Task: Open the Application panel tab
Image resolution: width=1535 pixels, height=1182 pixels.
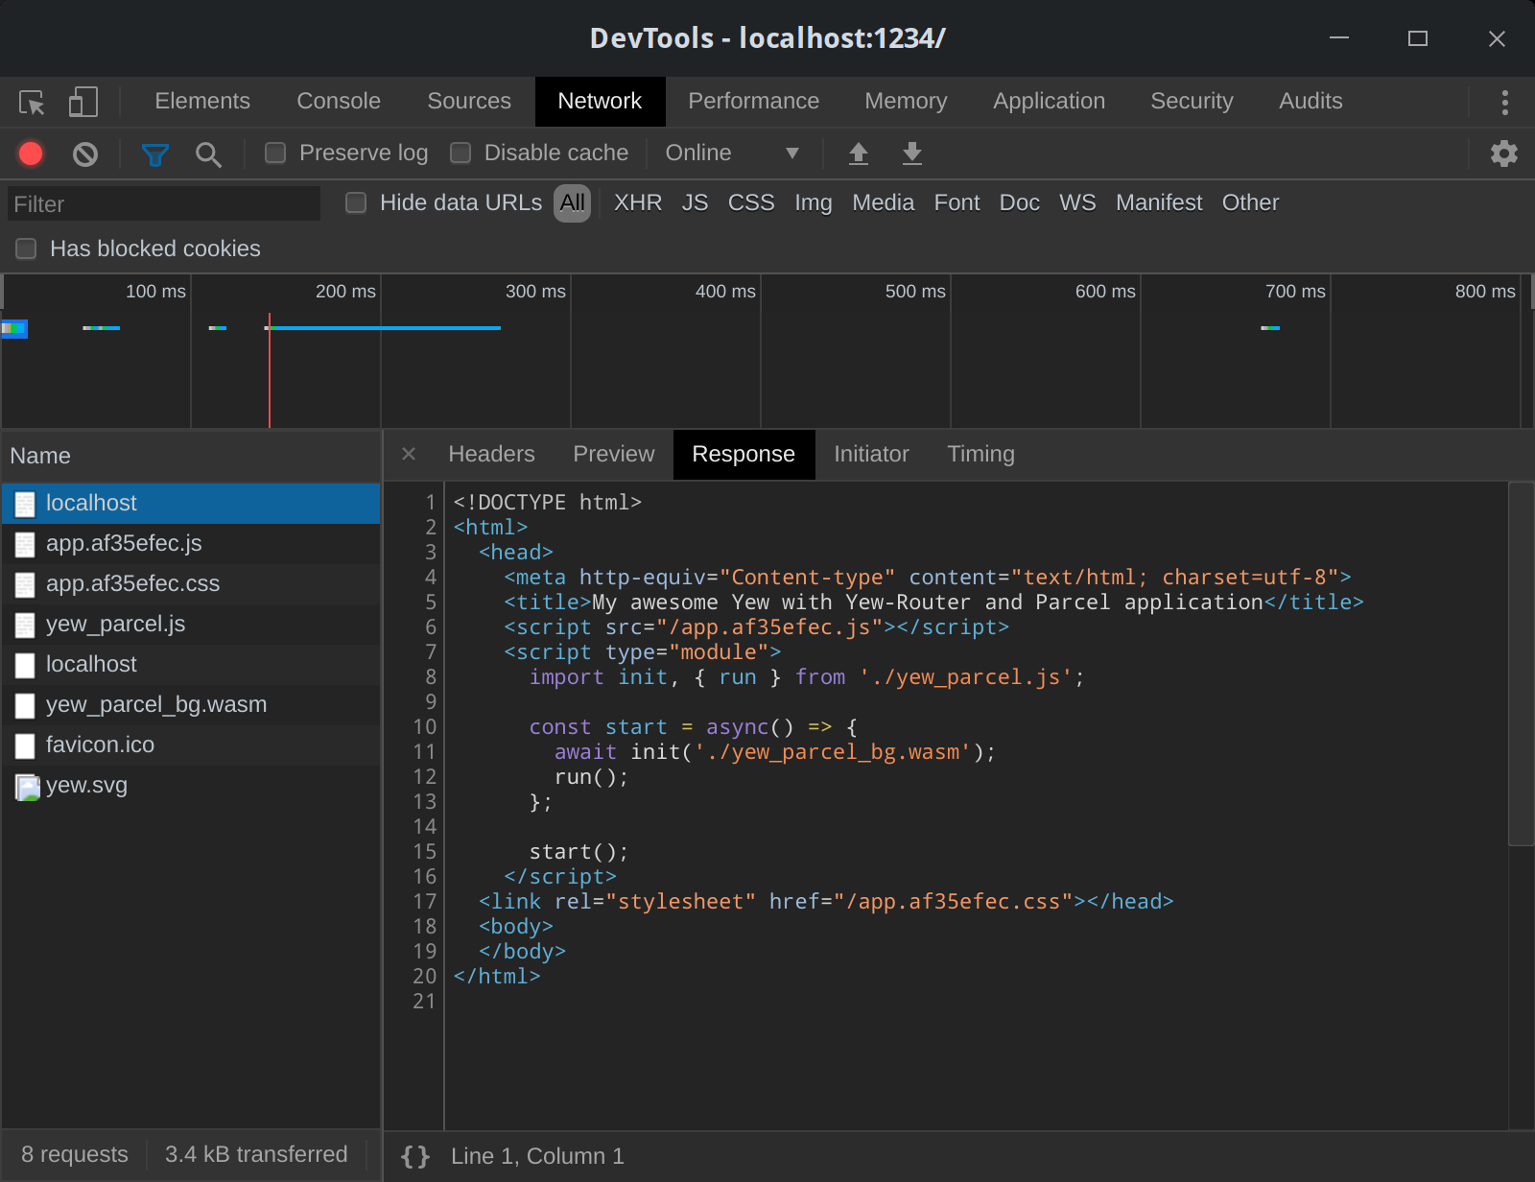Action: pyautogui.click(x=1050, y=102)
